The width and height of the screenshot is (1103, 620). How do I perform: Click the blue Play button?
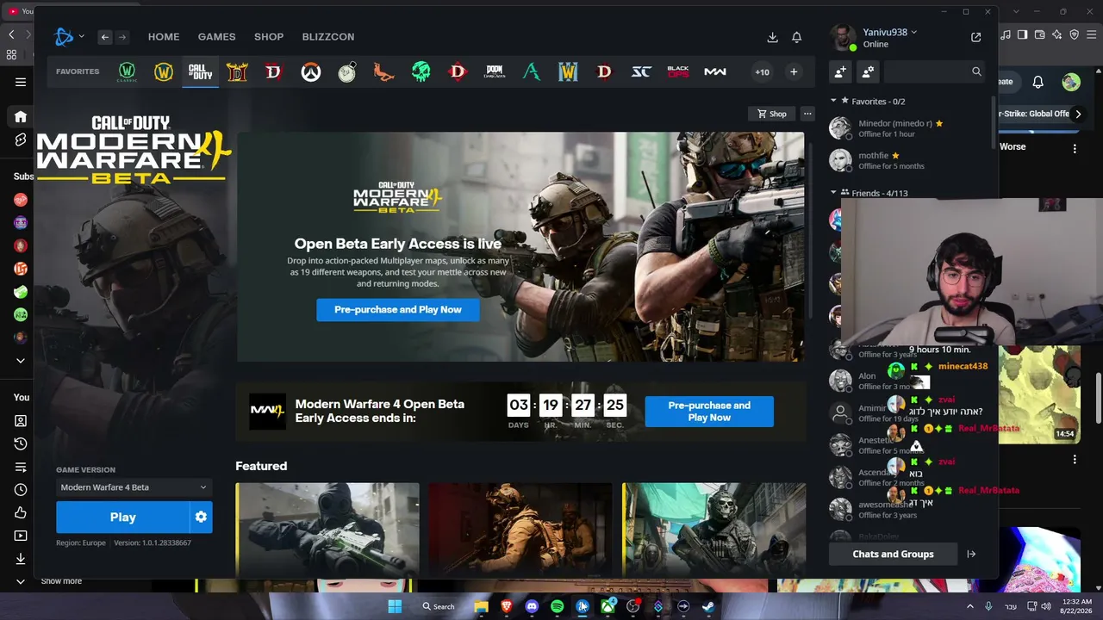coord(122,518)
